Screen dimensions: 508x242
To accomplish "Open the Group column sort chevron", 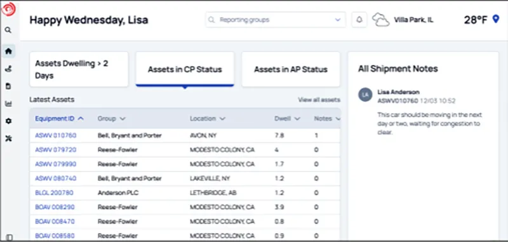I will click(x=122, y=119).
